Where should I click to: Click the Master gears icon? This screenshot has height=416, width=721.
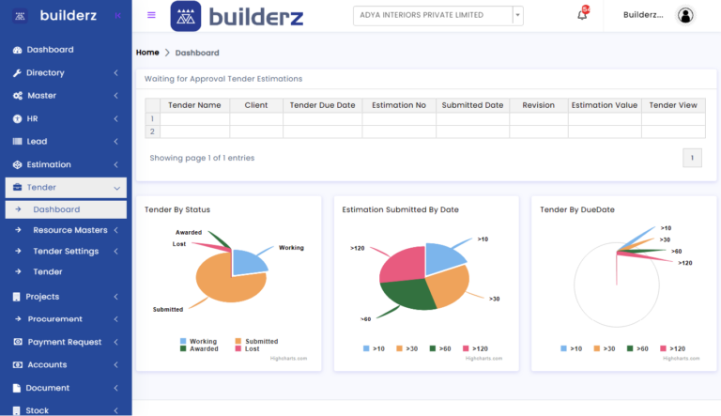coord(18,96)
